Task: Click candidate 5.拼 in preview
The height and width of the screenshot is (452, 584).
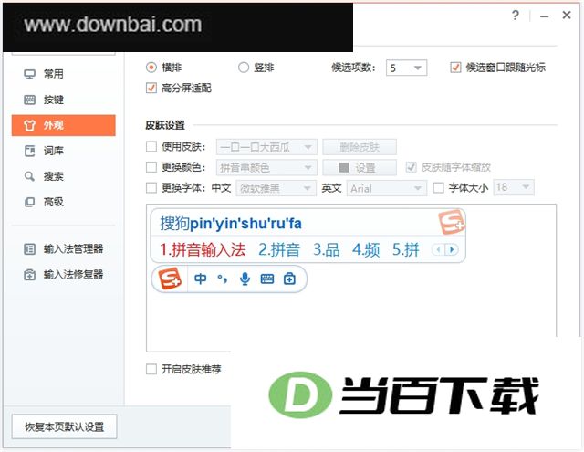Action: 405,249
